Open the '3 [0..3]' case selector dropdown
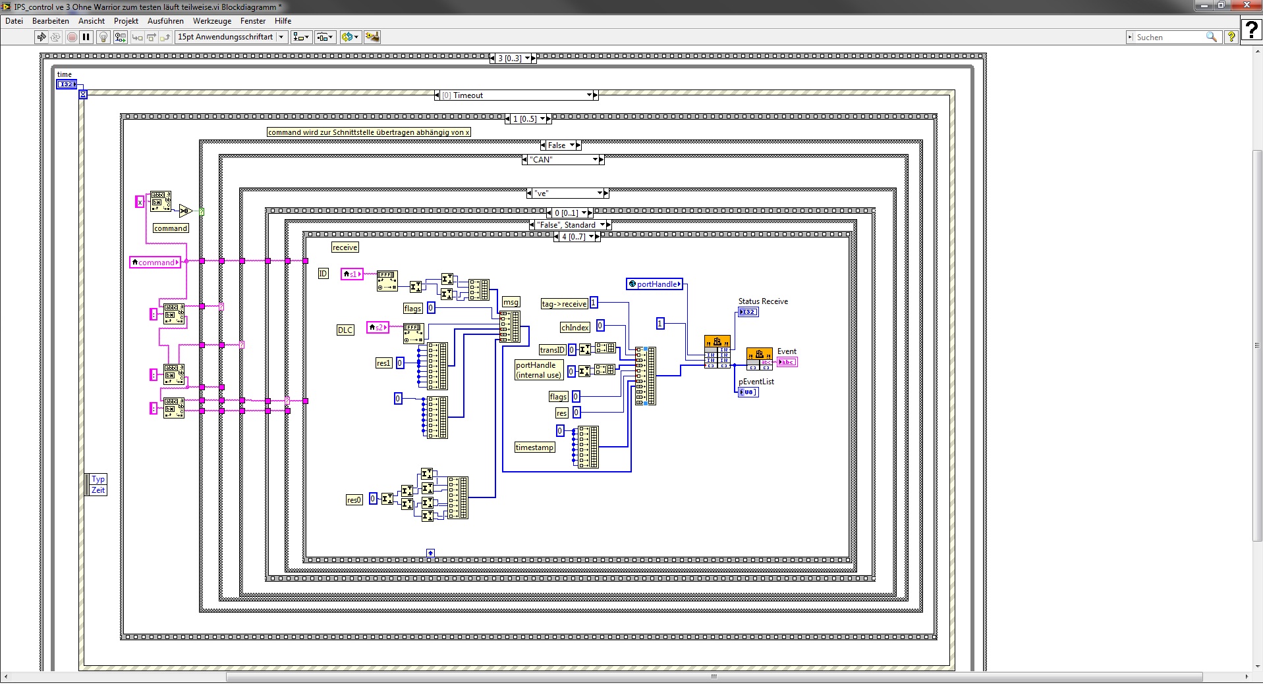Image resolution: width=1263 pixels, height=685 pixels. (x=527, y=59)
